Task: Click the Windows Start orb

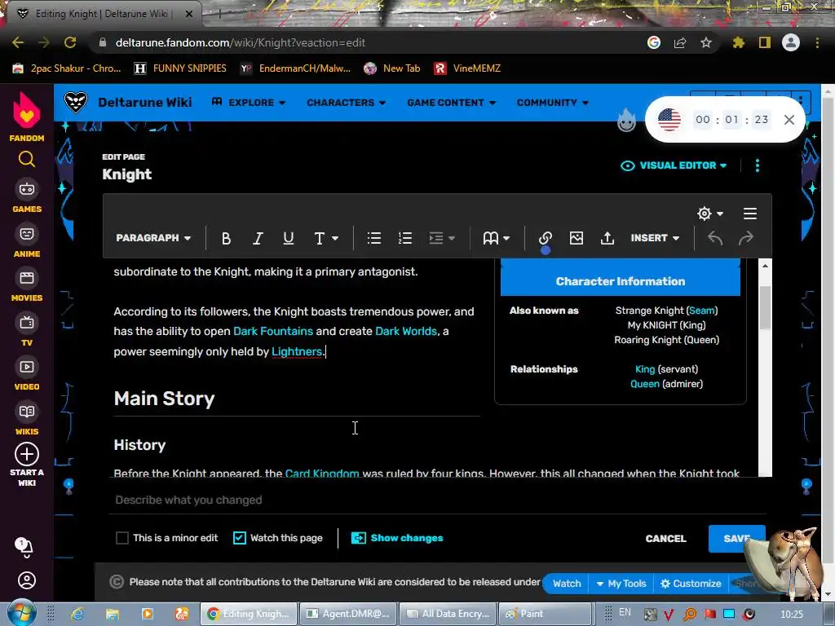Action: tap(22, 613)
